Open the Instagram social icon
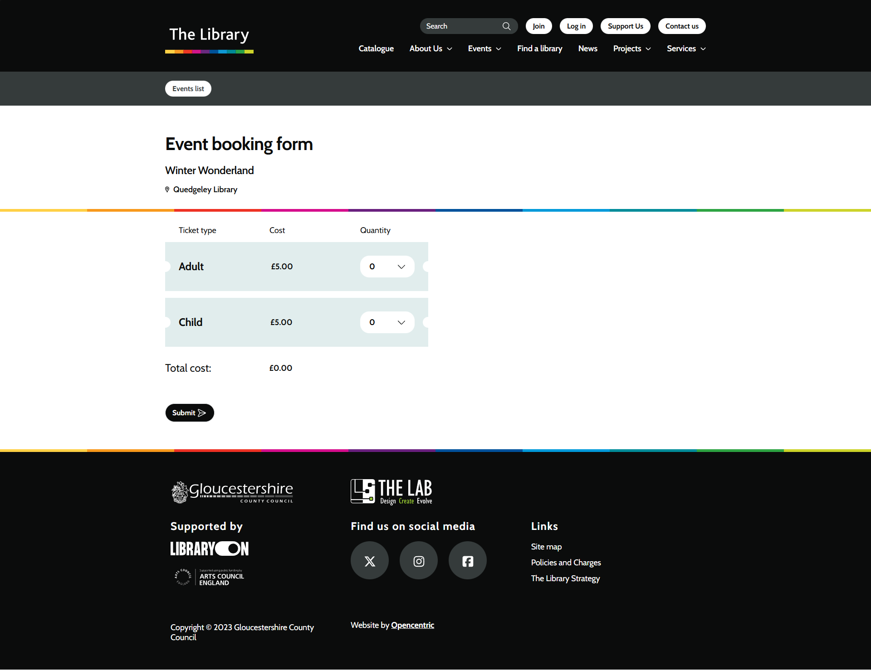Screen dimensions: 871x670 click(x=419, y=561)
